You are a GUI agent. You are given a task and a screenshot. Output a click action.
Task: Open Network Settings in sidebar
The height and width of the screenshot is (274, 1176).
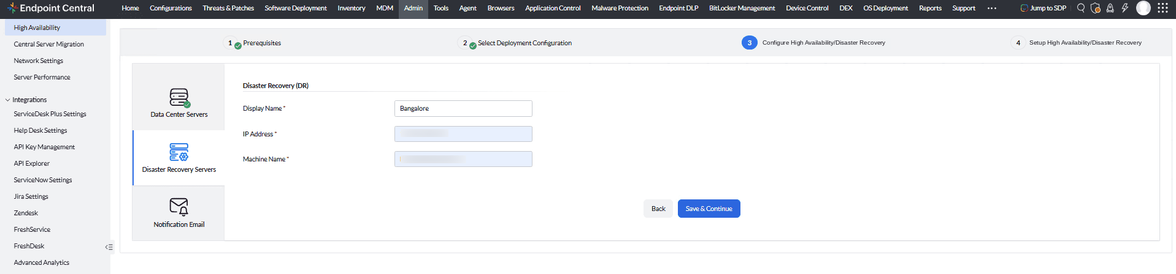(39, 61)
